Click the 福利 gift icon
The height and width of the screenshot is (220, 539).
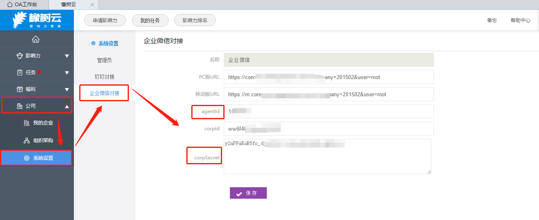coord(20,89)
